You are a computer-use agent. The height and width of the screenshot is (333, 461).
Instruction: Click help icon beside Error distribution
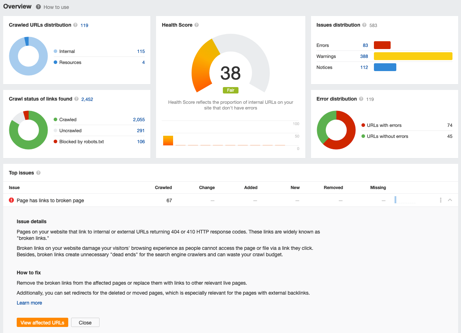tap(361, 99)
